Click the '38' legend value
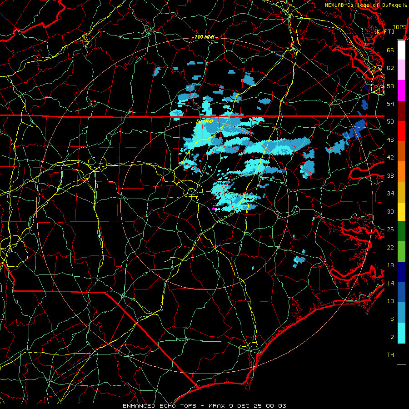Screen dimensions: 409x409 coord(390,175)
